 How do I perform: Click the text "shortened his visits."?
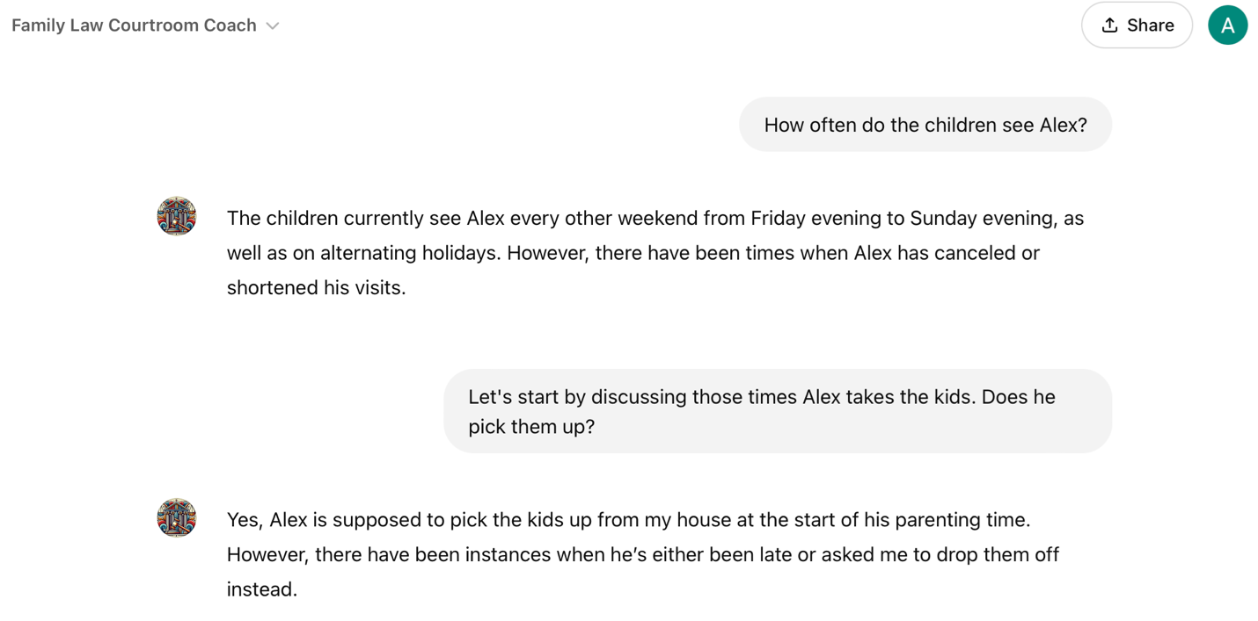click(x=316, y=288)
